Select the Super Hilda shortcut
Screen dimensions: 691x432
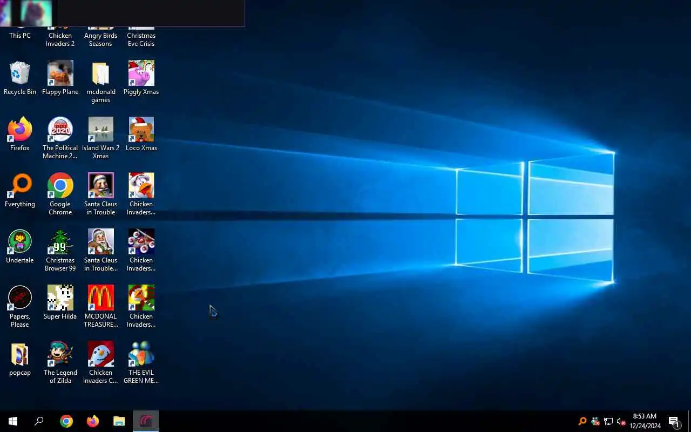60,303
